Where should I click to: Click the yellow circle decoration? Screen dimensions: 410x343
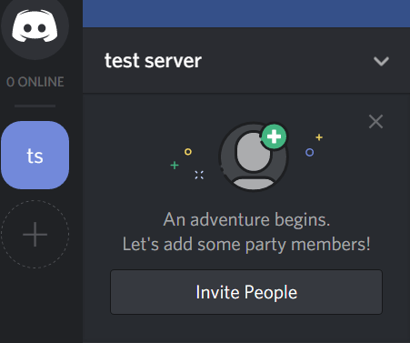point(188,152)
